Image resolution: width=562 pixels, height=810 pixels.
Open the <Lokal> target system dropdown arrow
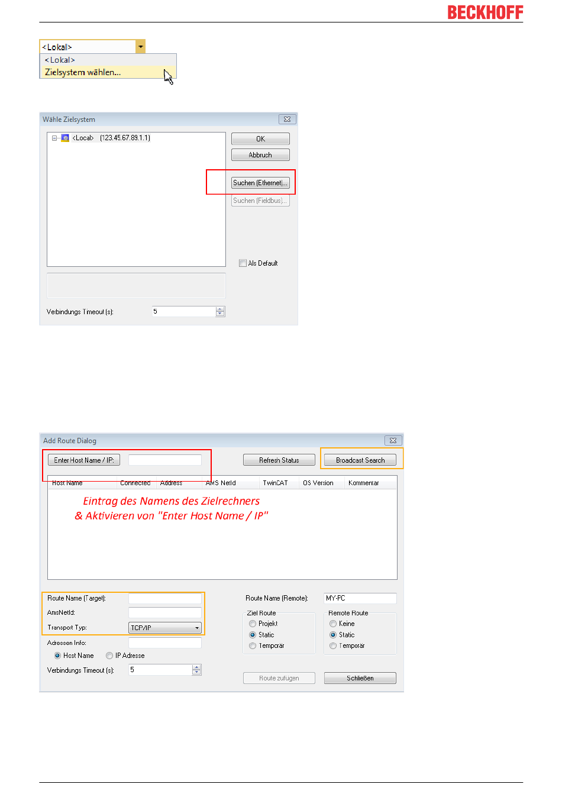pyautogui.click(x=140, y=47)
